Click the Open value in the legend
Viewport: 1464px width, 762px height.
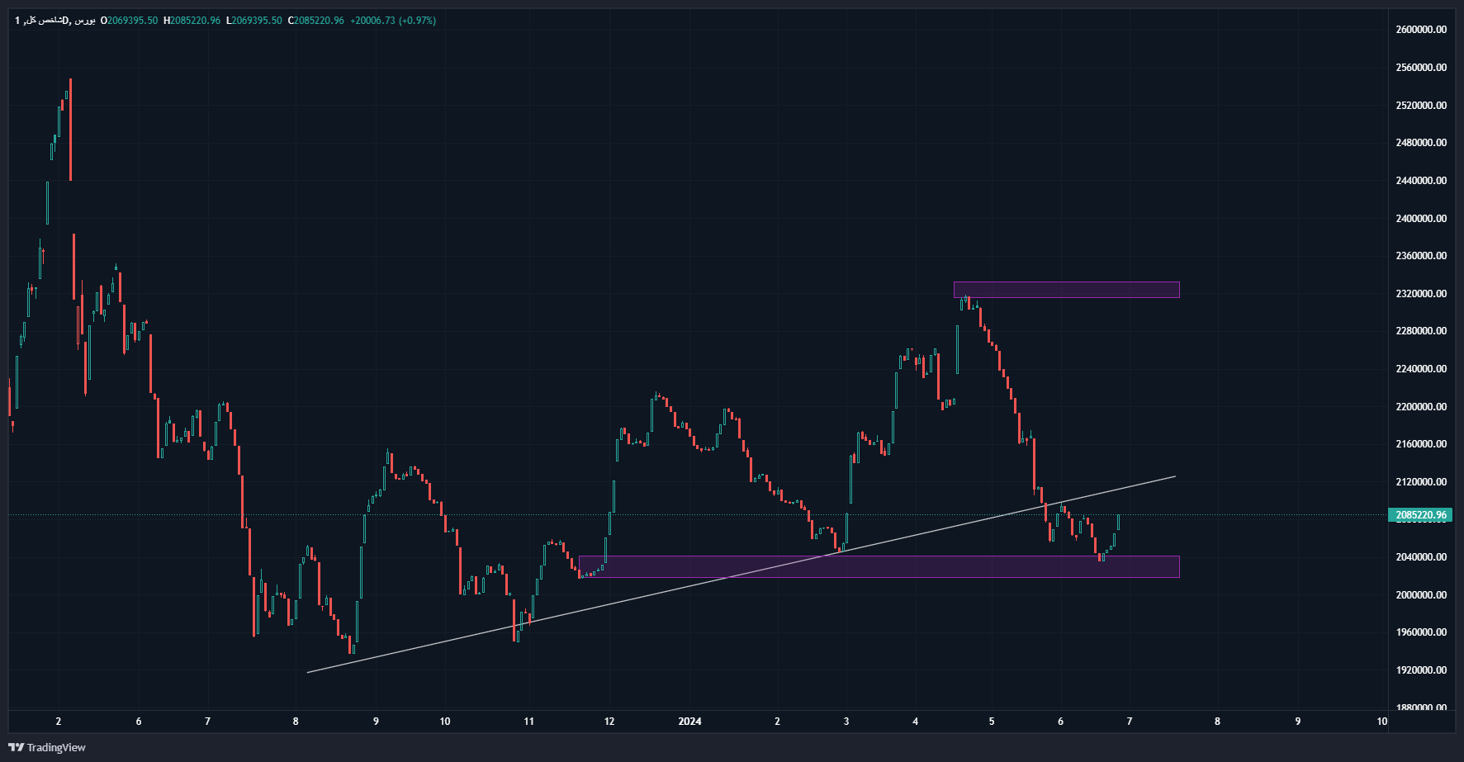pos(132,21)
